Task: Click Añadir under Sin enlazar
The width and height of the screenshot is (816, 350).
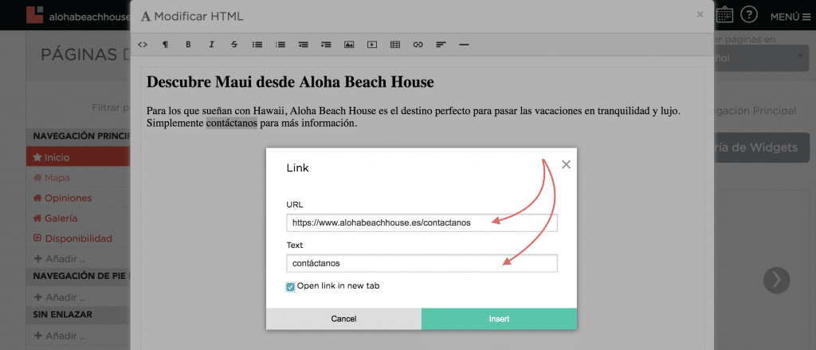Action: point(59,336)
